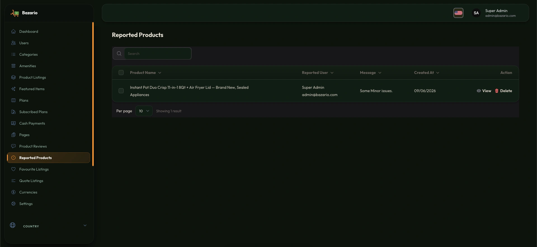This screenshot has width=537, height=247.
Task: Select Reported Products menu item
Action: [49, 158]
